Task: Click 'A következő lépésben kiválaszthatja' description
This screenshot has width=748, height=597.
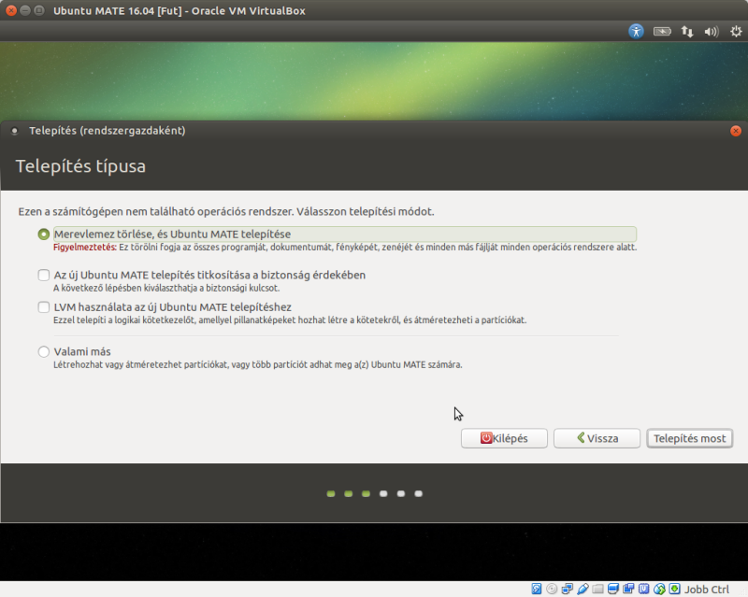Action: tap(166, 288)
